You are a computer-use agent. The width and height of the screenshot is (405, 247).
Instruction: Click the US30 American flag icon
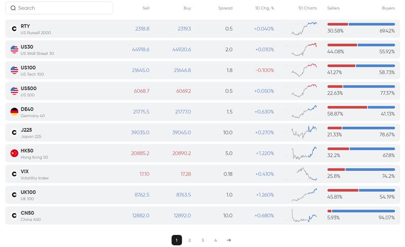(x=14, y=50)
